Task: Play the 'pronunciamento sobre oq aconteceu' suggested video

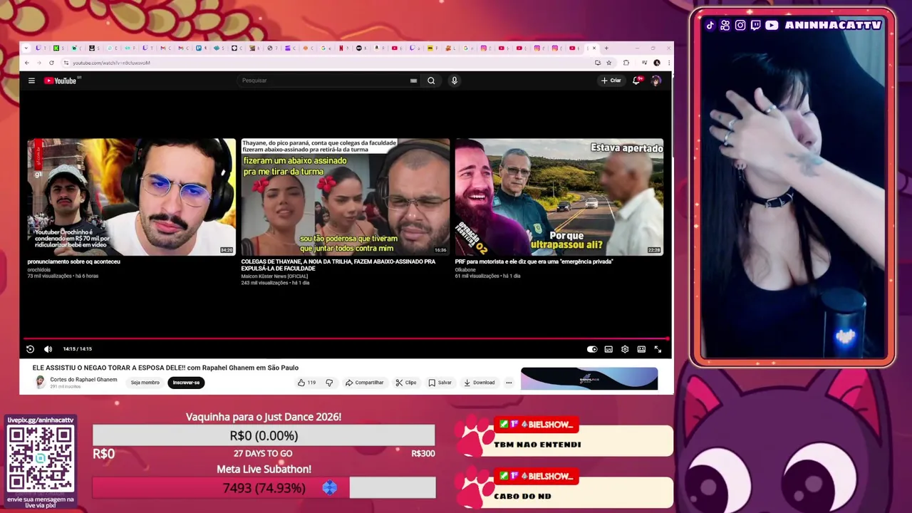Action: [131, 197]
